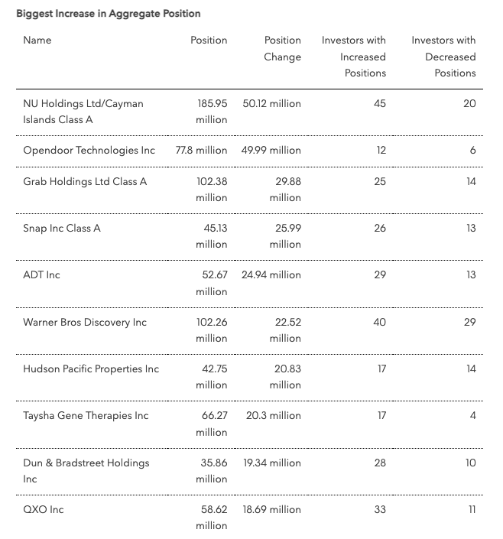Select Warner Bros Discovery Inc
Screen dimensions: 503x539
tap(85, 323)
